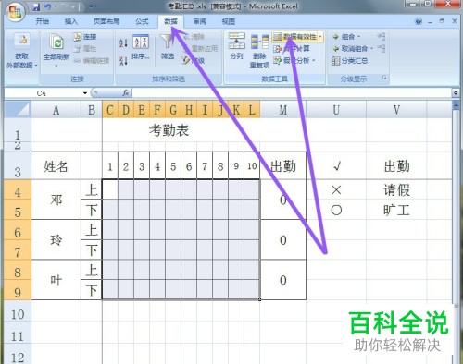
Task: Toggle the 筛选 filter funnel
Action: pyautogui.click(x=168, y=47)
